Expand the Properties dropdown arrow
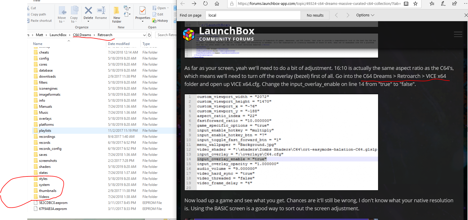468x220 pixels. pos(142,21)
